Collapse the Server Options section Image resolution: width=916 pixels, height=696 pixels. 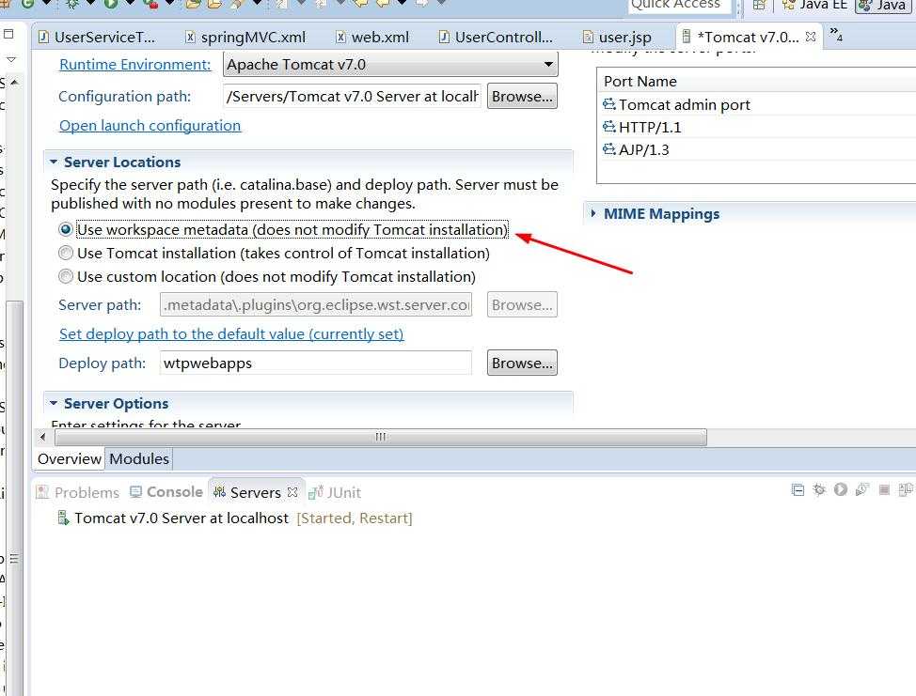(54, 403)
